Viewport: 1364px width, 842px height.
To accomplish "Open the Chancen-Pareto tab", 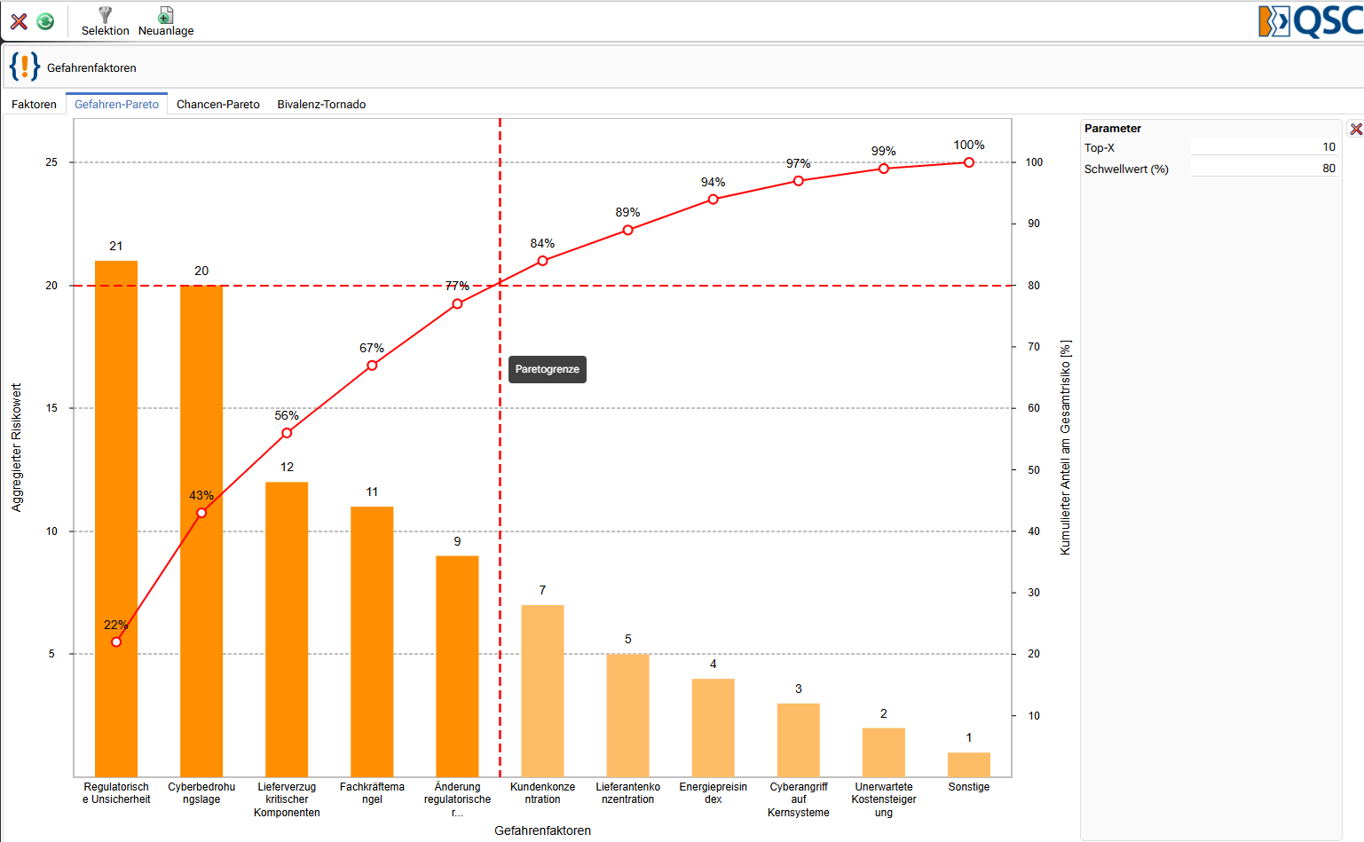I will pos(218,104).
